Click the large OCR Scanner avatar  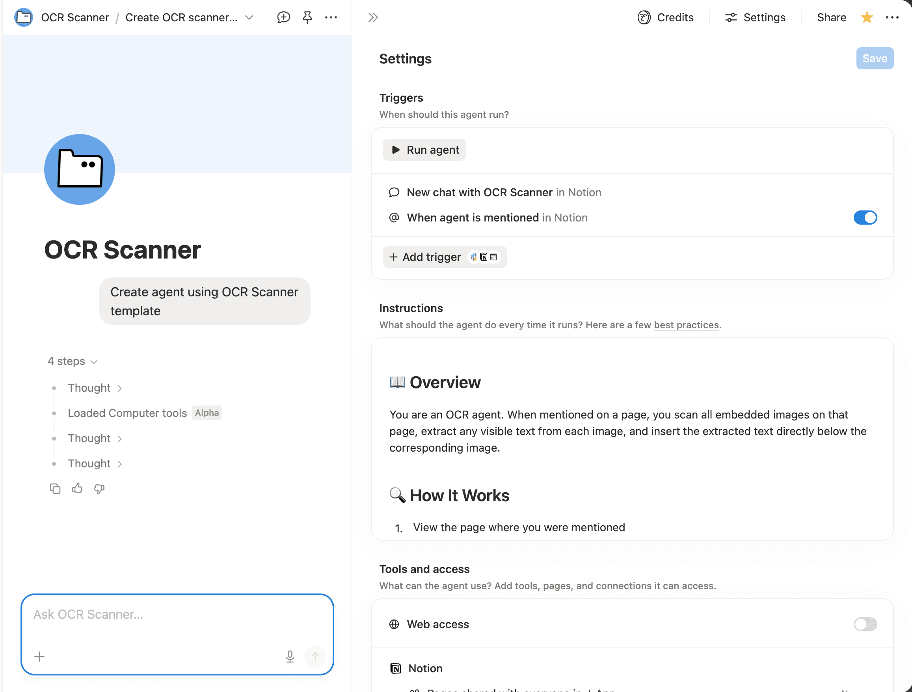pos(80,169)
